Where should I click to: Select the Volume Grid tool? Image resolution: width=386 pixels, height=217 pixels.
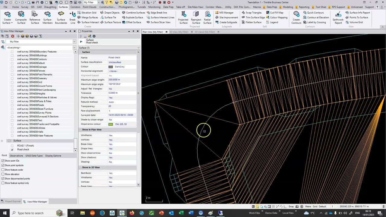pyautogui.click(x=354, y=22)
